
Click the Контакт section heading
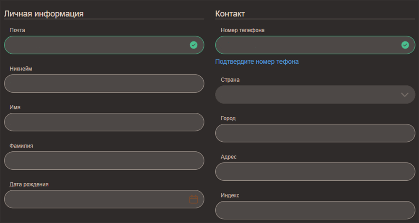pos(230,14)
